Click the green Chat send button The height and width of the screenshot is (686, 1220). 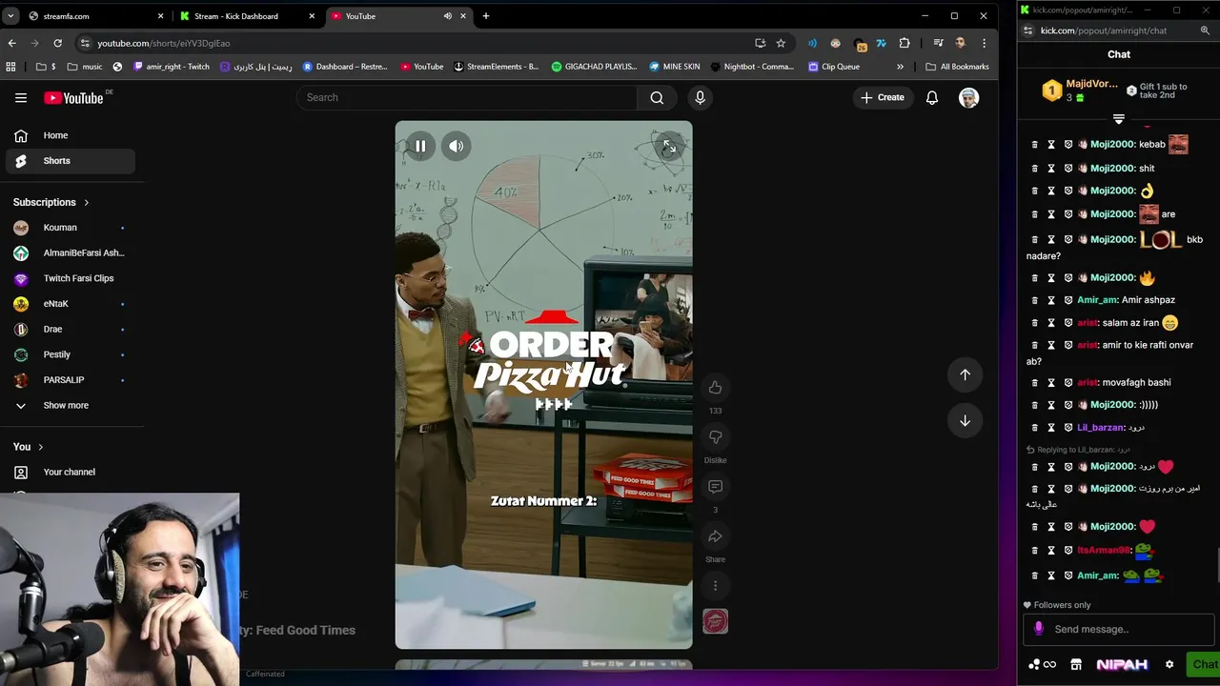click(x=1204, y=664)
